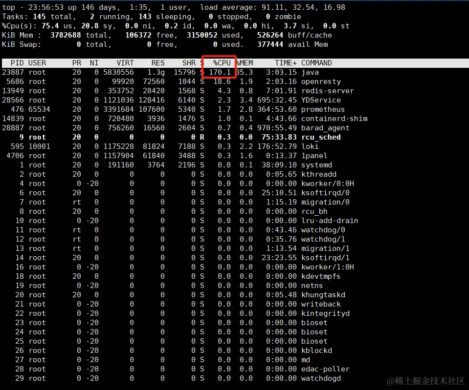Click the load average value 91.11
This screenshot has height=390, width=469.
(272, 7)
